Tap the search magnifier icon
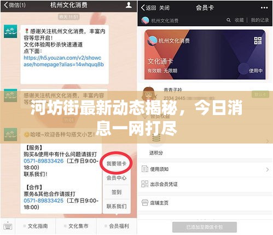Image resolution: width=273 pixels, height=235 pixels. coord(228,20)
